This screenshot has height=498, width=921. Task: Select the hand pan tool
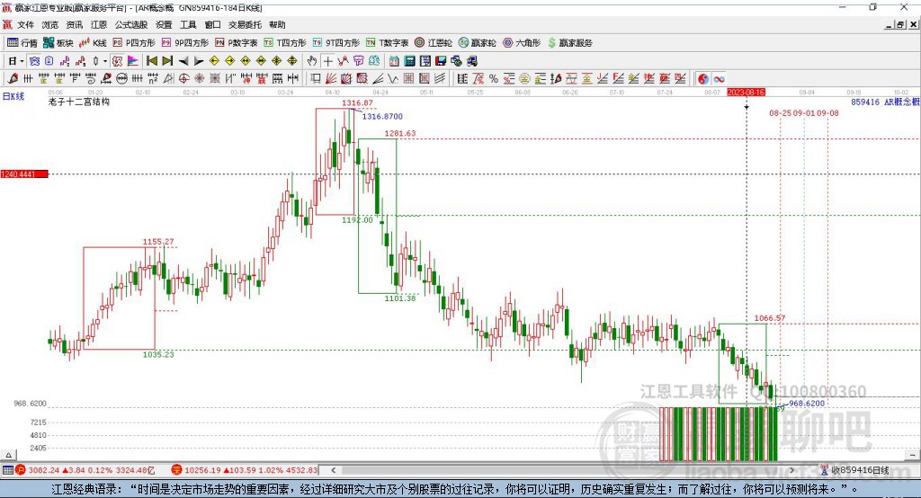click(x=312, y=61)
